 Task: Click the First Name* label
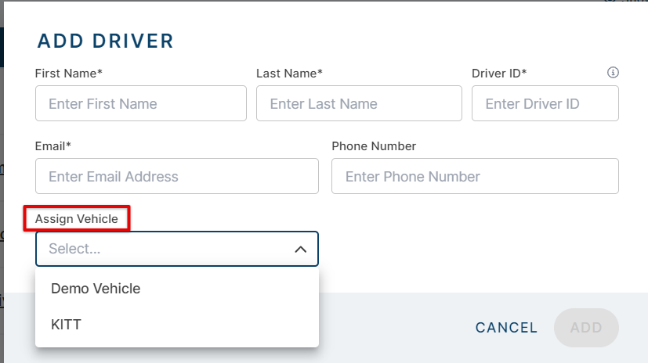click(x=69, y=74)
